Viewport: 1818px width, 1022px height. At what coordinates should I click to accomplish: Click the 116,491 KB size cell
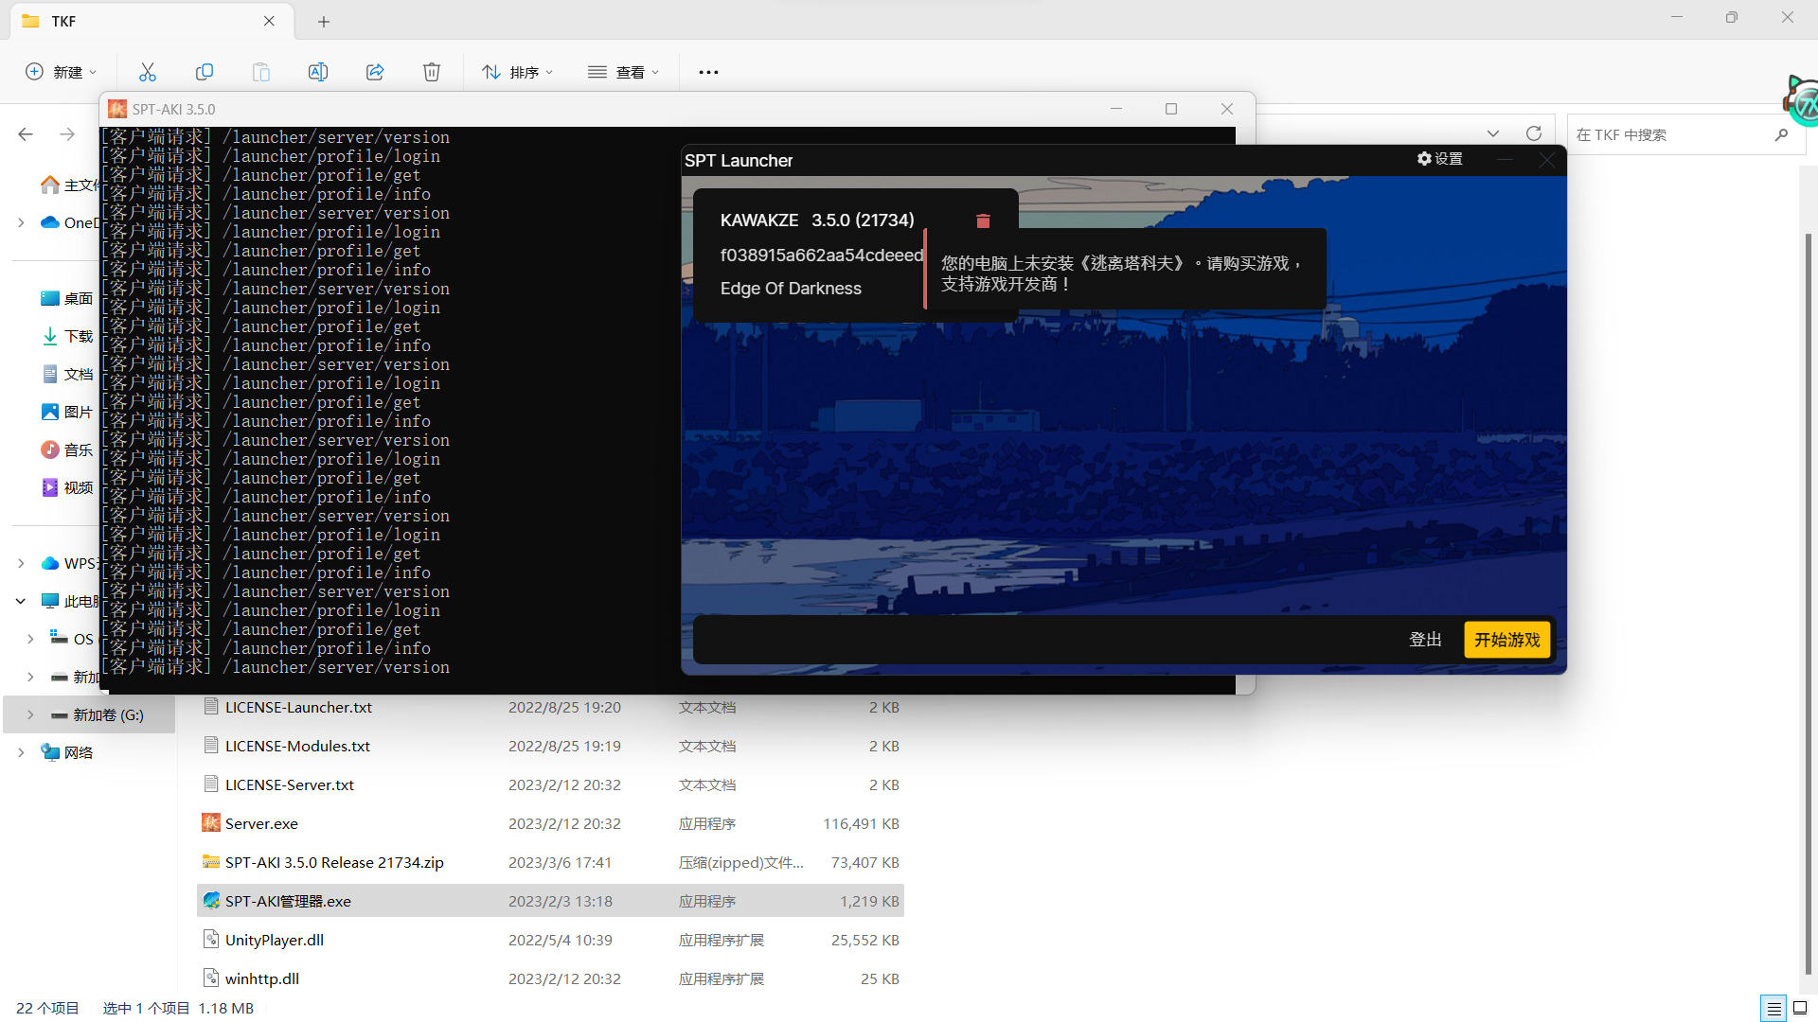pyautogui.click(x=861, y=823)
